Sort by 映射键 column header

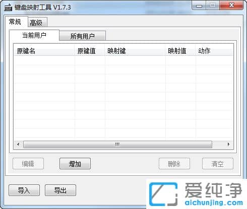coord(135,51)
